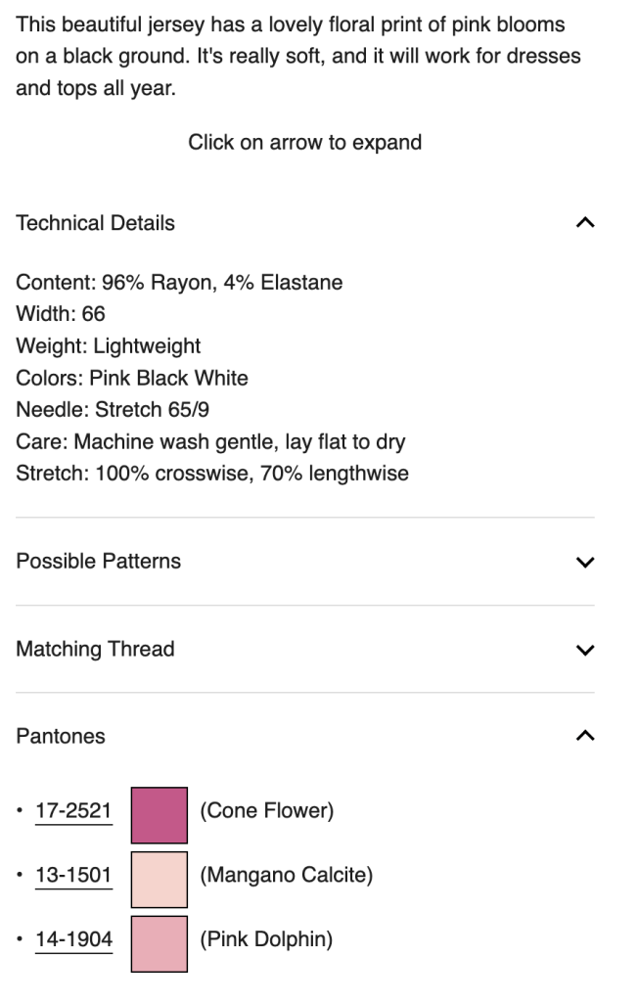Click the Mangano Calcite color swatch

point(159,879)
